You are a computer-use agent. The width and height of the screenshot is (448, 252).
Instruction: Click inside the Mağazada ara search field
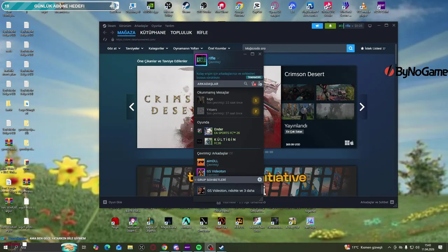coord(294,48)
